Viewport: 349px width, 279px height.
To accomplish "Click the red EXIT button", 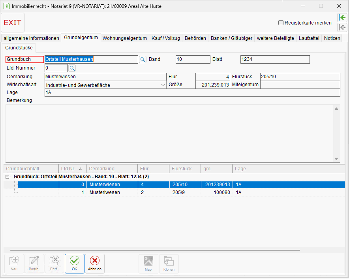I will point(13,23).
